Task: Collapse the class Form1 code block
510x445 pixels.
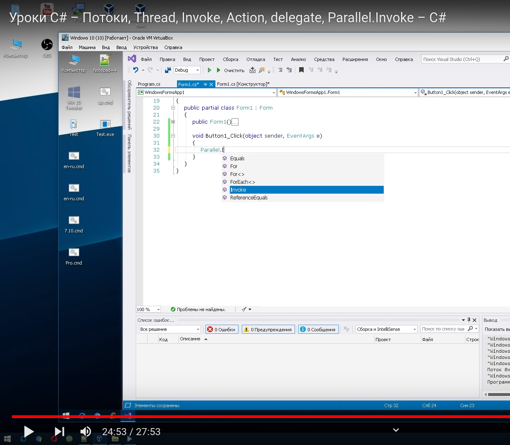Action: click(173, 108)
